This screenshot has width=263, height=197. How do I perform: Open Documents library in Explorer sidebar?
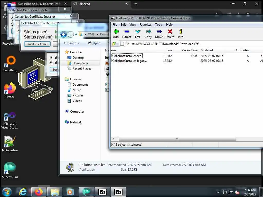[x=78, y=85]
